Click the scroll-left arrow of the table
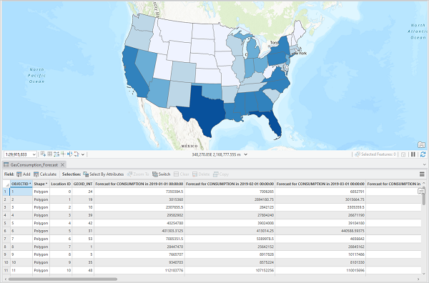 tap(6, 279)
